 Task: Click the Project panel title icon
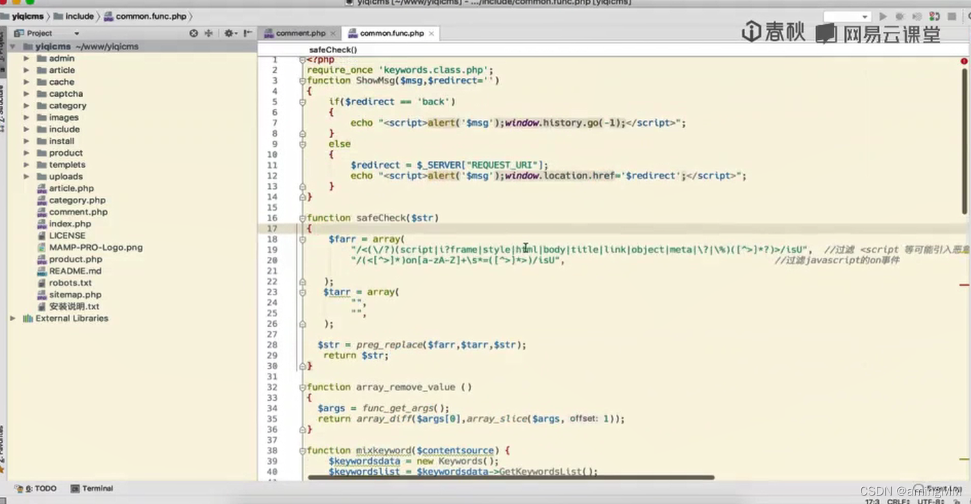[19, 33]
